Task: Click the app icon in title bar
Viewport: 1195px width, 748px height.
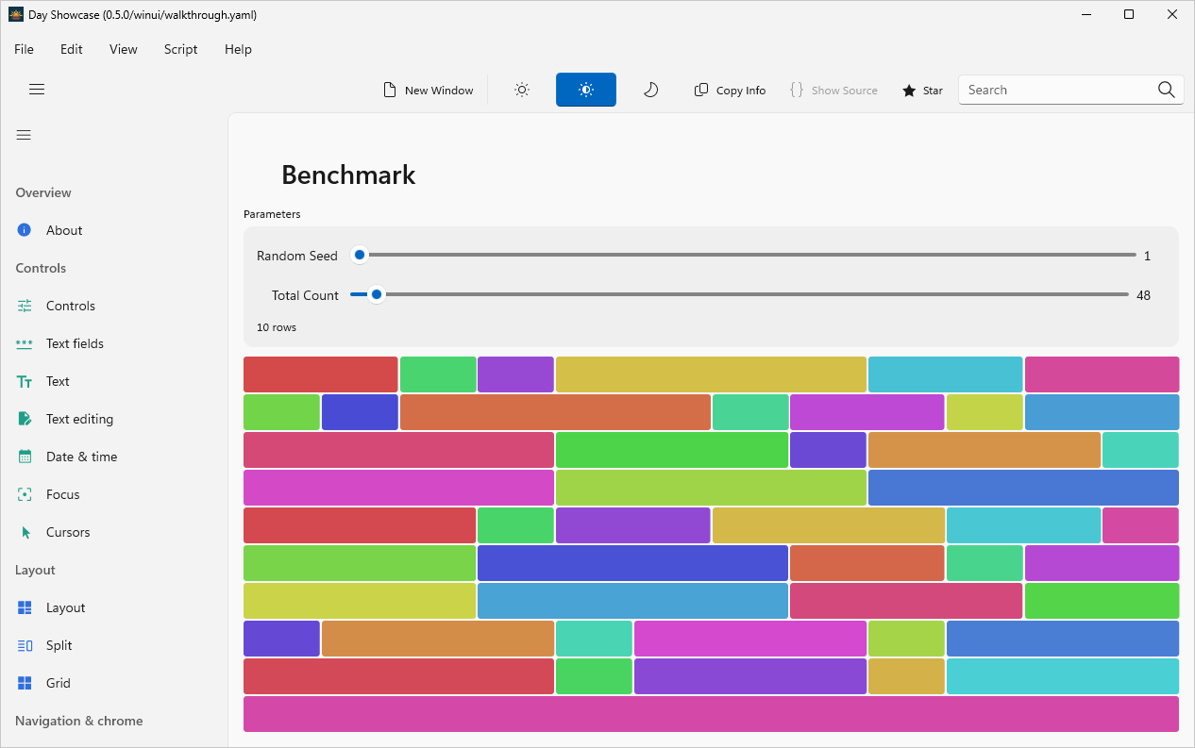Action: point(15,14)
